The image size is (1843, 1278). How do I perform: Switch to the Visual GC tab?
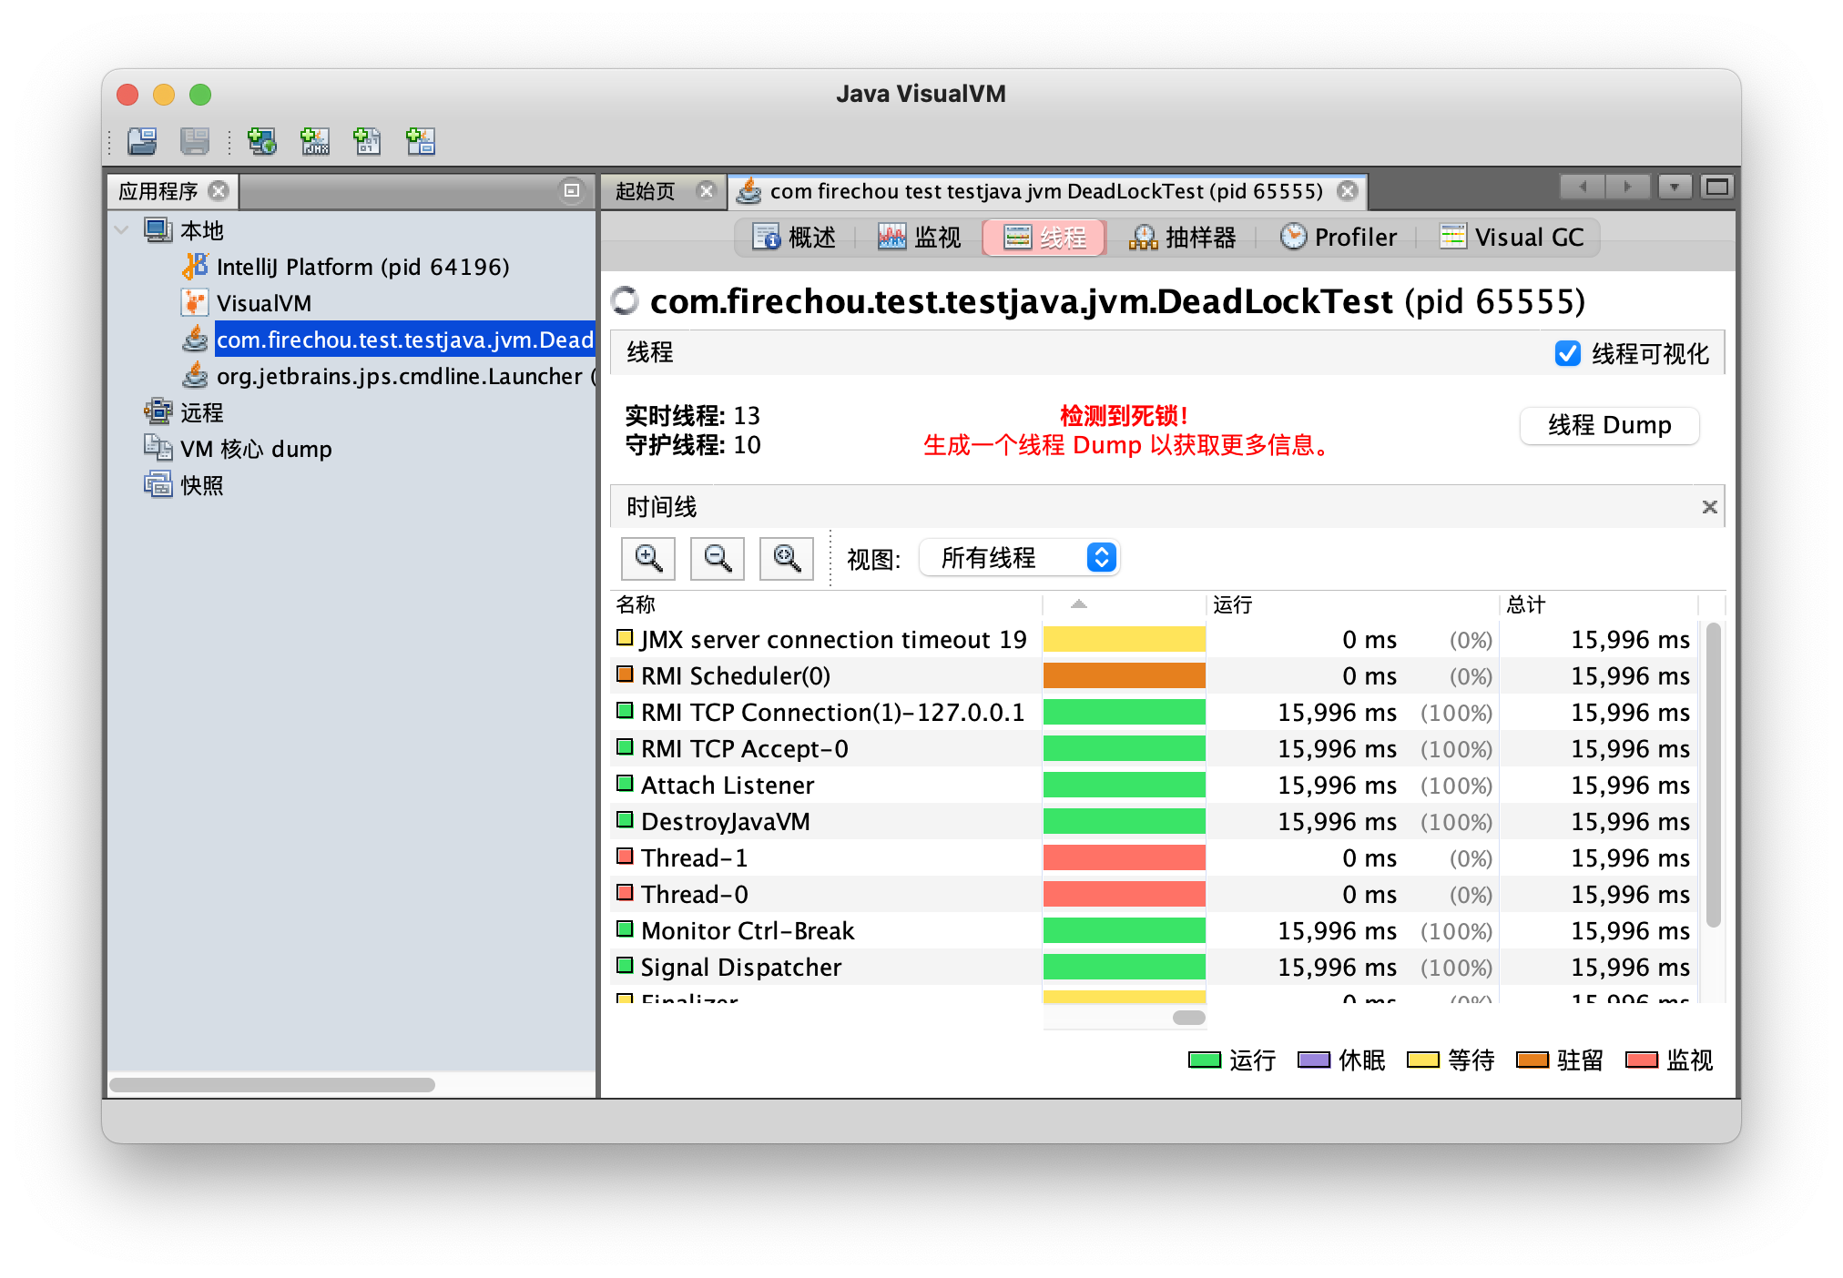[1511, 237]
